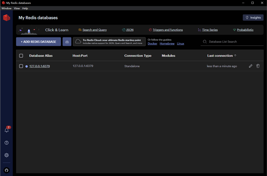
Task: Click the 127.0.0.1:6379 Host:Port cell
Action: point(83,66)
